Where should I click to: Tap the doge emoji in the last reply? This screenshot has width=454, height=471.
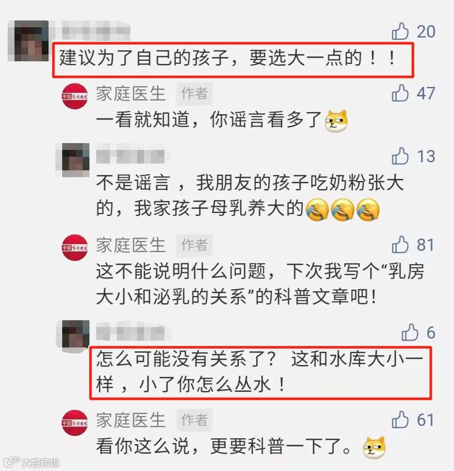click(374, 448)
